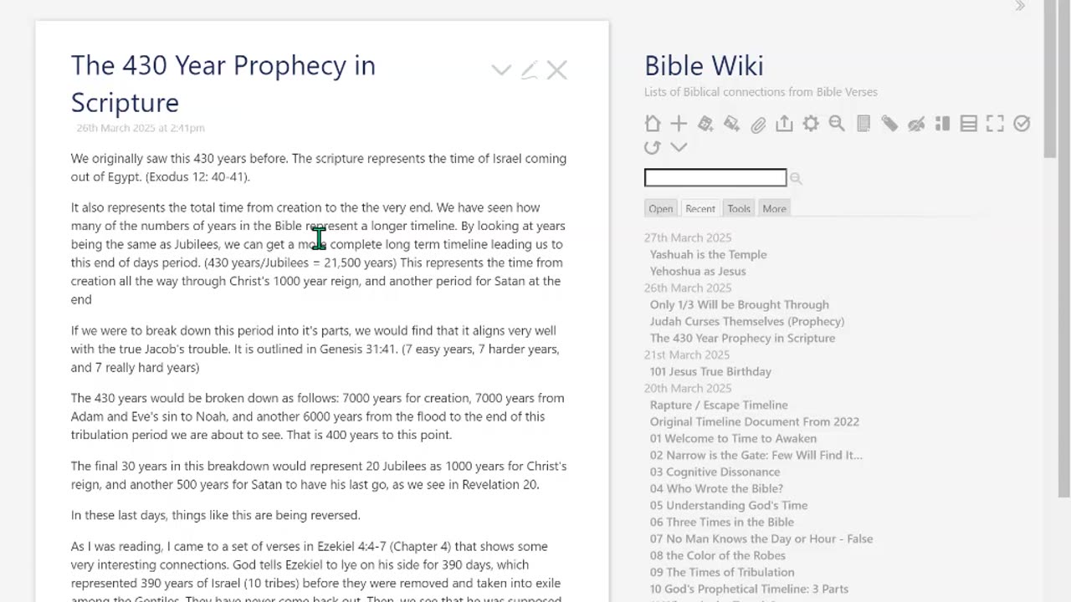
Task: Open more actions for the 430 Year tiddler
Action: [x=501, y=70]
